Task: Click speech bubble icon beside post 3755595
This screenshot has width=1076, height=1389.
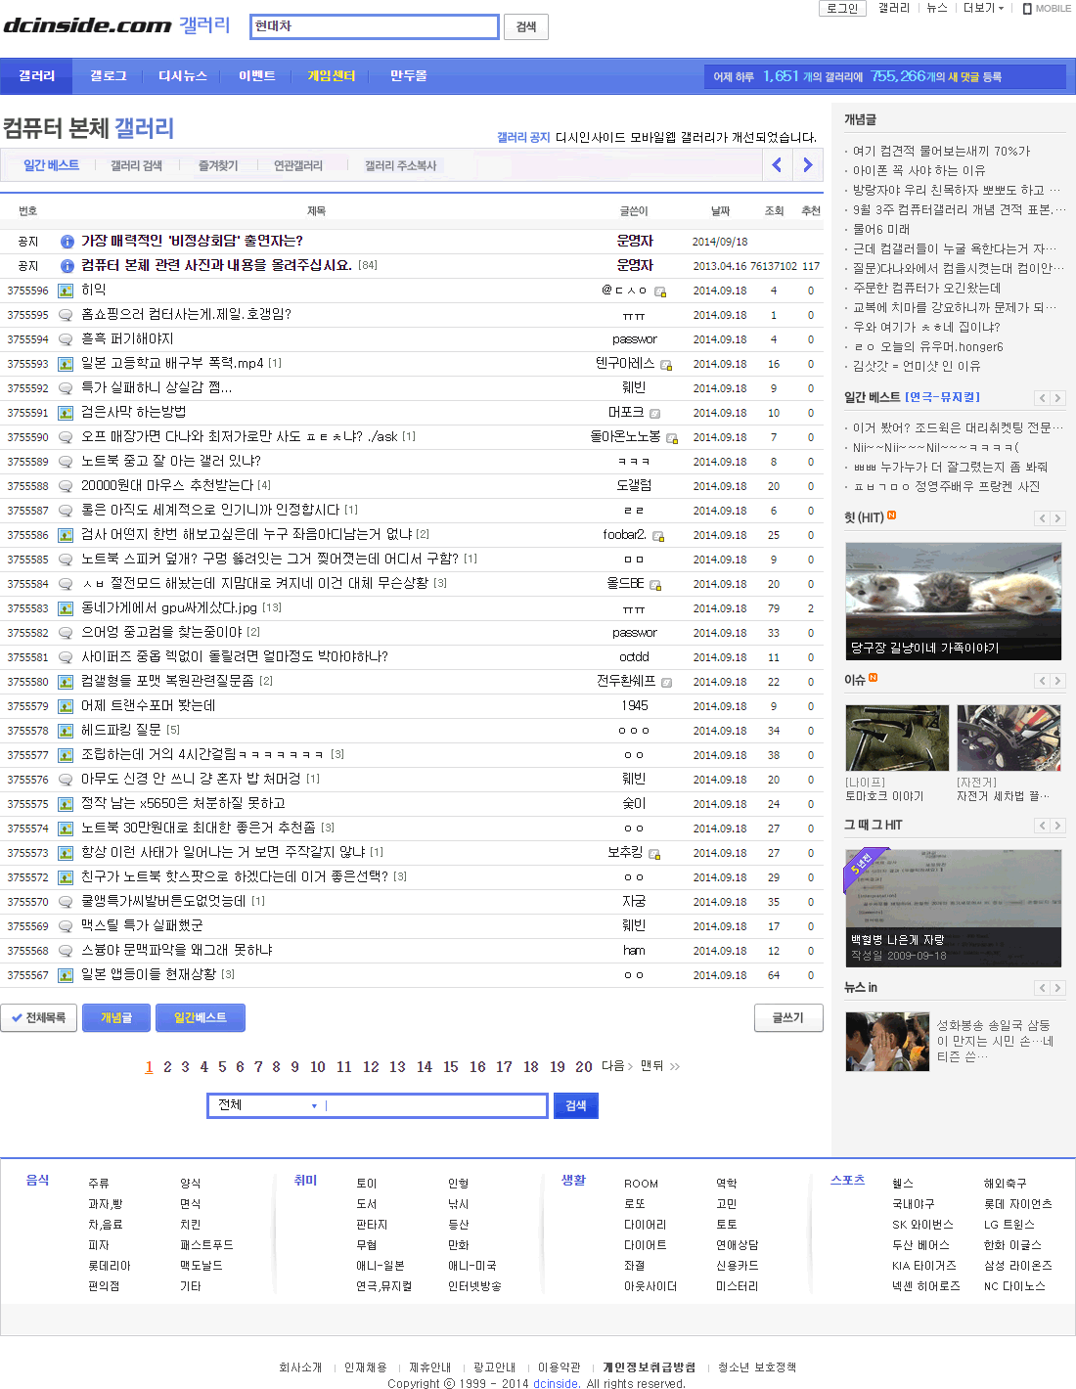Action: [x=66, y=315]
